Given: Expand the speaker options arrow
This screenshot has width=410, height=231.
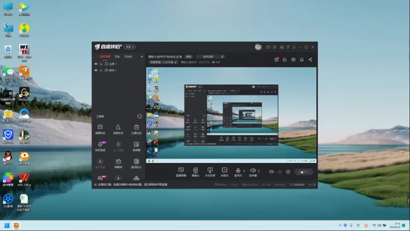Looking at the screenshot, I should 259,171.
